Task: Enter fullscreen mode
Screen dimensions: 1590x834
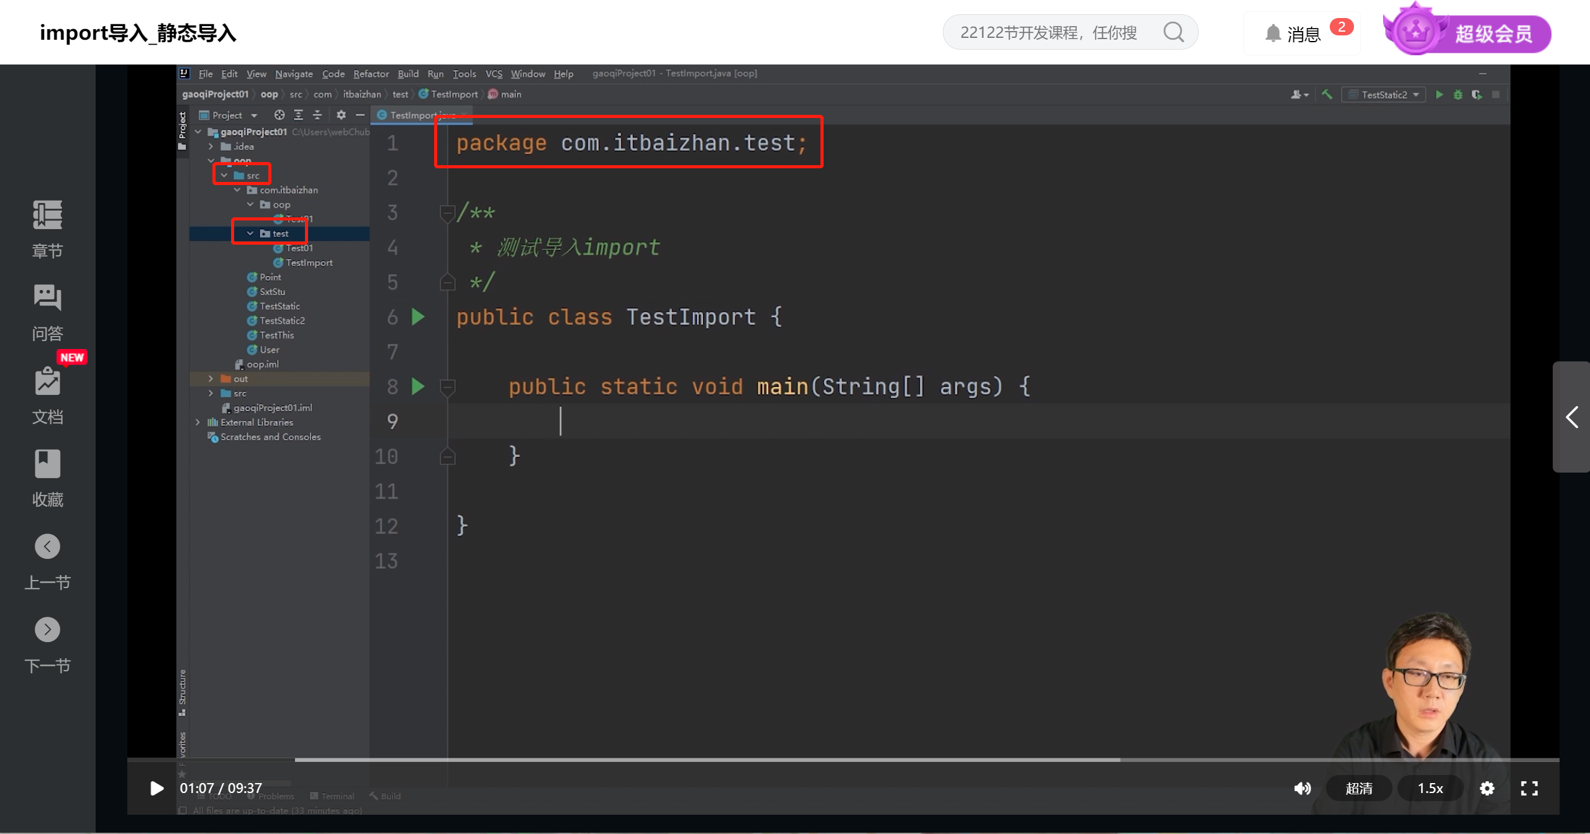Action: tap(1529, 788)
